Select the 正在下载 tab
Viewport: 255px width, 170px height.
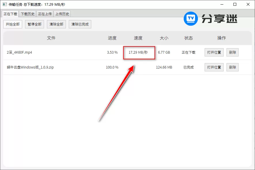point(11,13)
